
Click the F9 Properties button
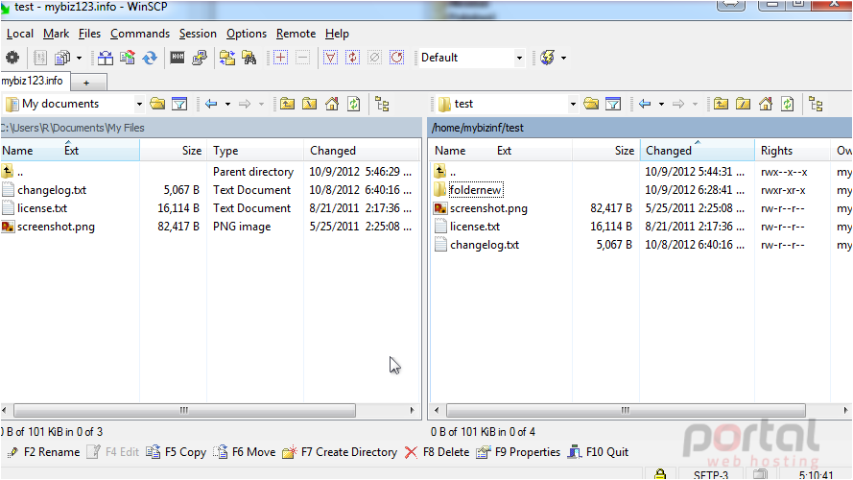518,452
